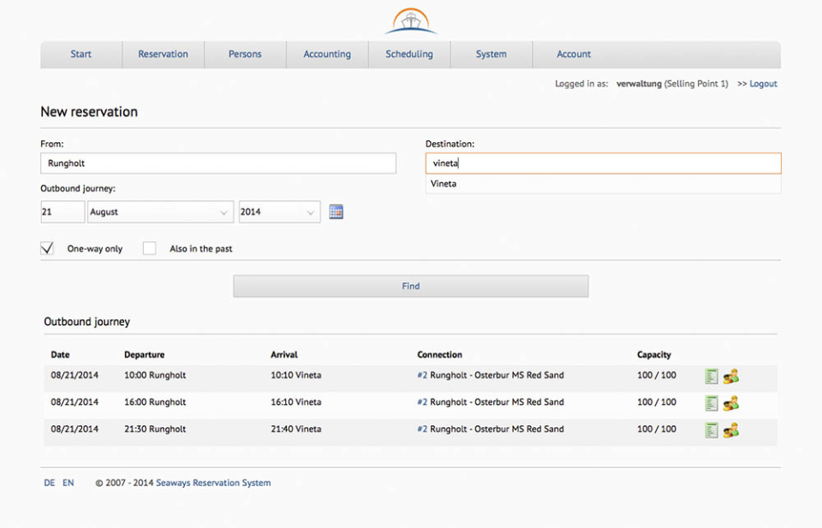
Task: Click the #2 connection link on the first row
Action: tap(421, 376)
